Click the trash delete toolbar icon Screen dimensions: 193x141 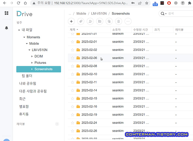tap(119, 21)
